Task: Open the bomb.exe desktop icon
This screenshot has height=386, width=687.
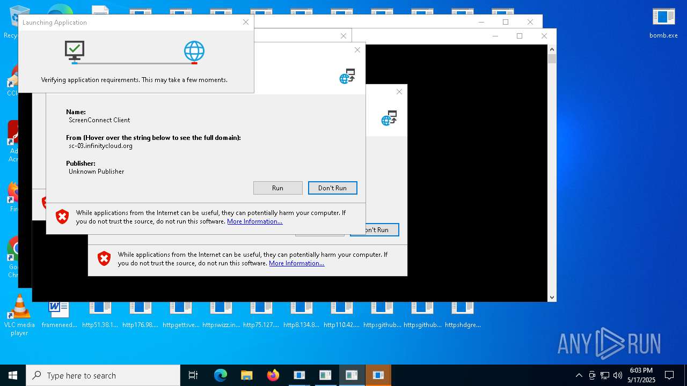Action: [x=663, y=23]
